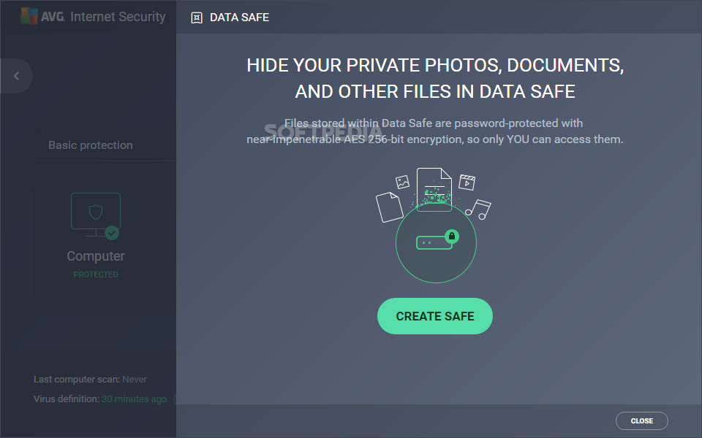
Task: Click the music note icon
Action: click(x=478, y=210)
